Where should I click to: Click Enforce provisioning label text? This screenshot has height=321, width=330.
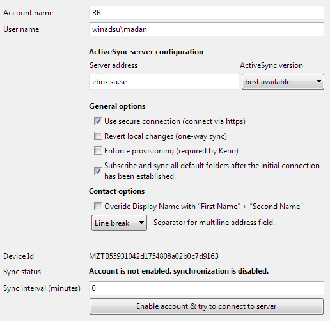point(171,151)
